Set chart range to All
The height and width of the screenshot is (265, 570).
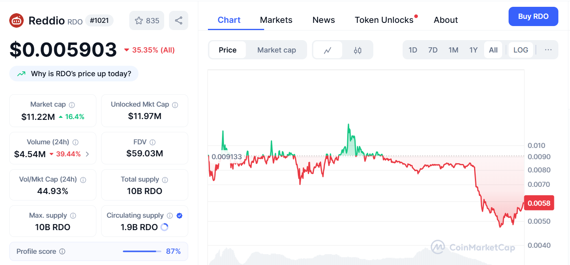click(x=493, y=50)
